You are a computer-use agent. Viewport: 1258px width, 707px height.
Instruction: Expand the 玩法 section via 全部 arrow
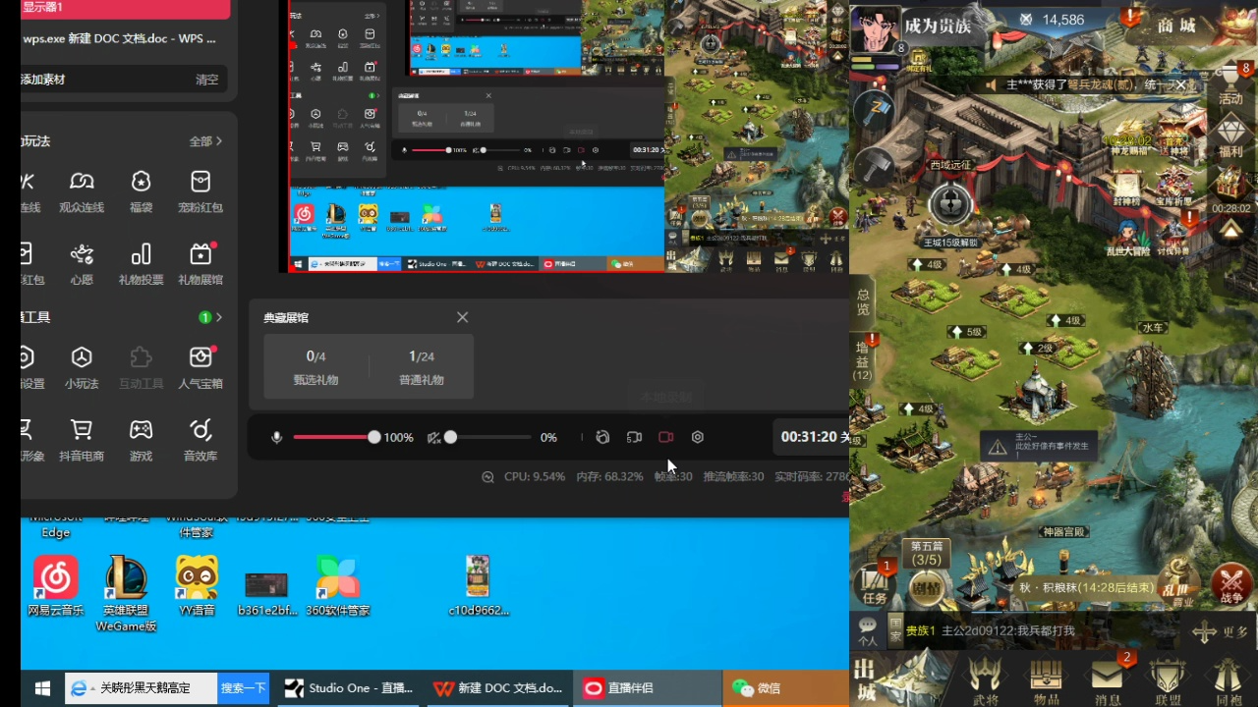[x=205, y=141]
